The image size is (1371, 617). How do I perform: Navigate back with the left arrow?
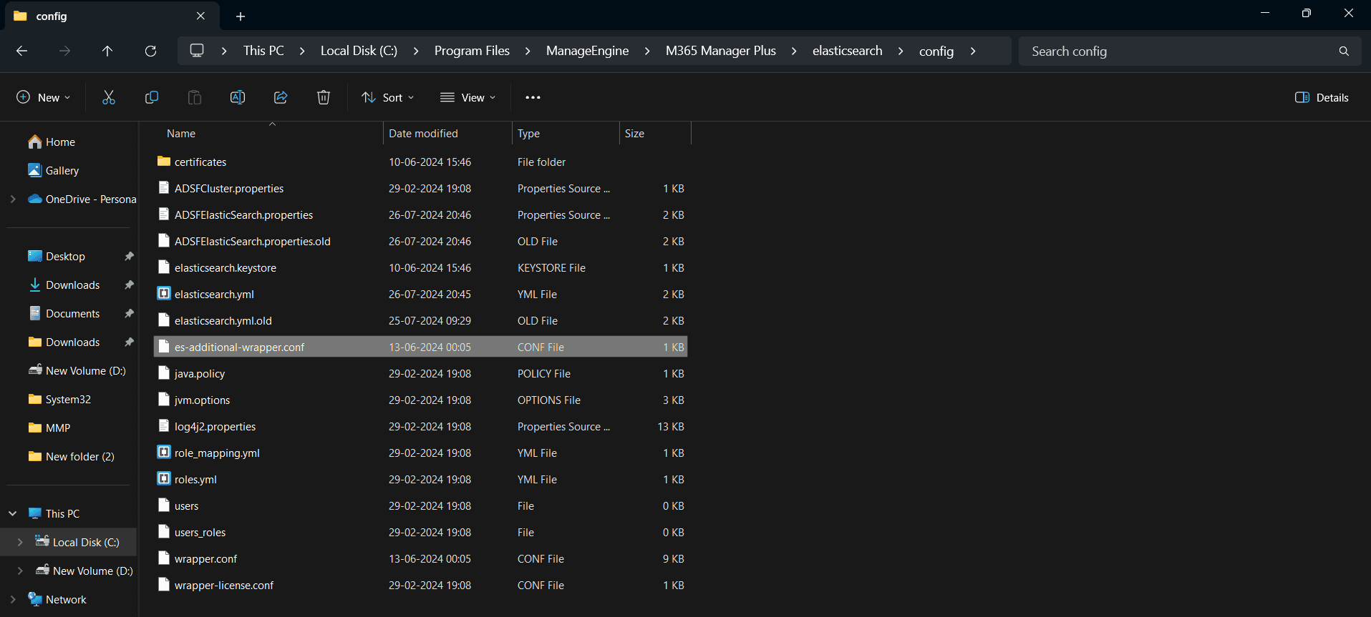(x=21, y=51)
